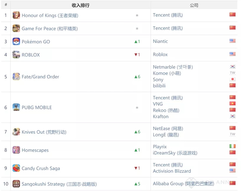Open the Homescapes app icon
The height and width of the screenshot is (191, 241).
16,150
